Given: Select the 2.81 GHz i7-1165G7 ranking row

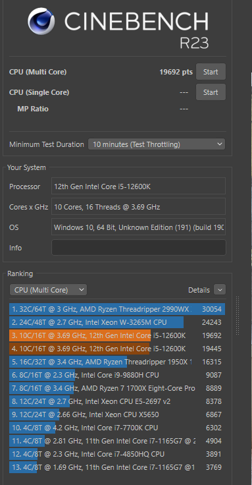Looking at the screenshot, I should click(117, 441).
